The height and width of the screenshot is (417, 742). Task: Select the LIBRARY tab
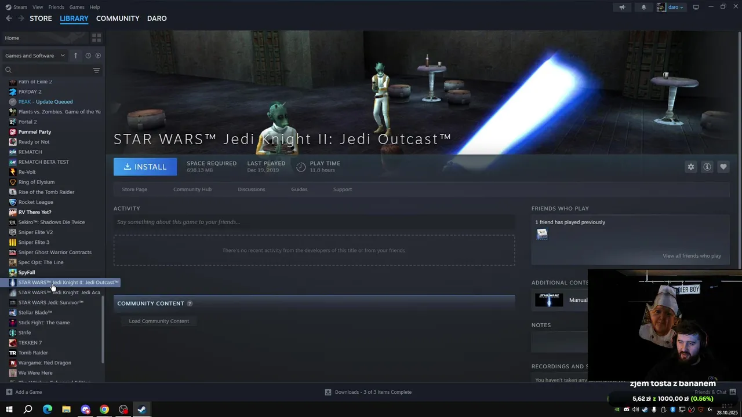[74, 19]
